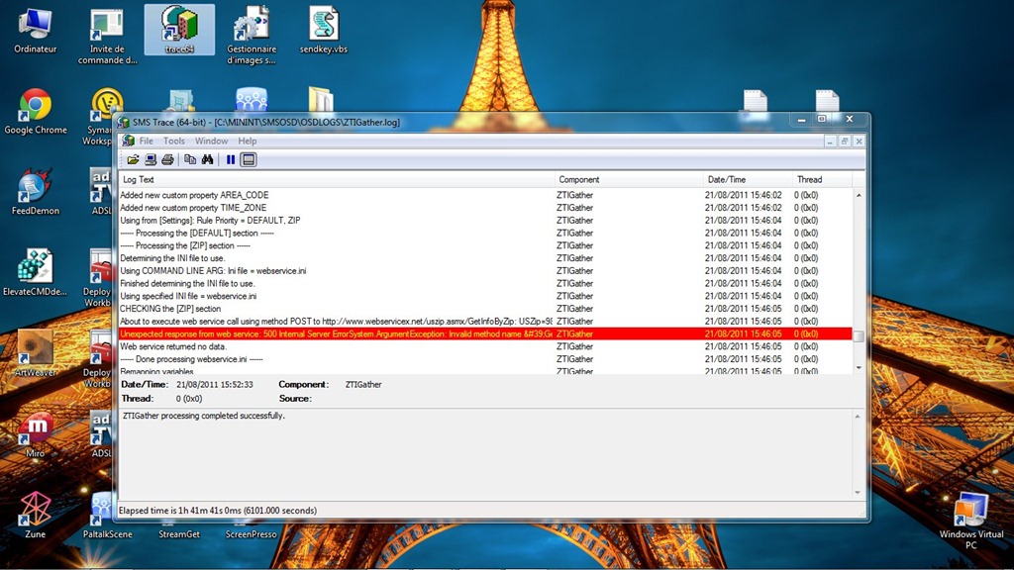Select 'Using specified INI file = webservice.ini' row

(485, 296)
